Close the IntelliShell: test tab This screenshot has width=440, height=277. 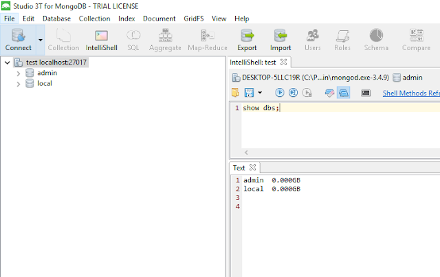click(284, 62)
